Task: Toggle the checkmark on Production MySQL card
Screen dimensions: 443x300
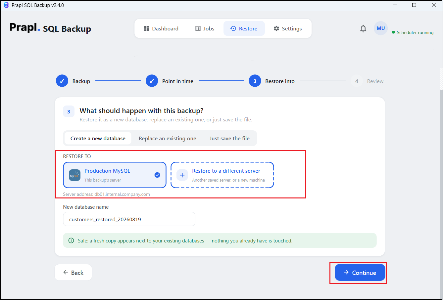Action: (157, 175)
